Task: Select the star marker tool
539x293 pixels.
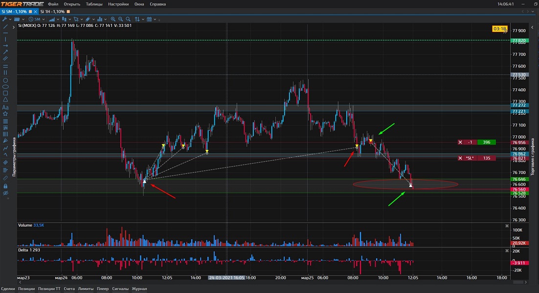Action: click(5, 114)
